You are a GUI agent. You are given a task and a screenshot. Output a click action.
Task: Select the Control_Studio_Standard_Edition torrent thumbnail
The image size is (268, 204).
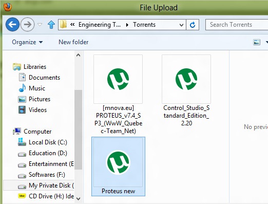(186, 79)
